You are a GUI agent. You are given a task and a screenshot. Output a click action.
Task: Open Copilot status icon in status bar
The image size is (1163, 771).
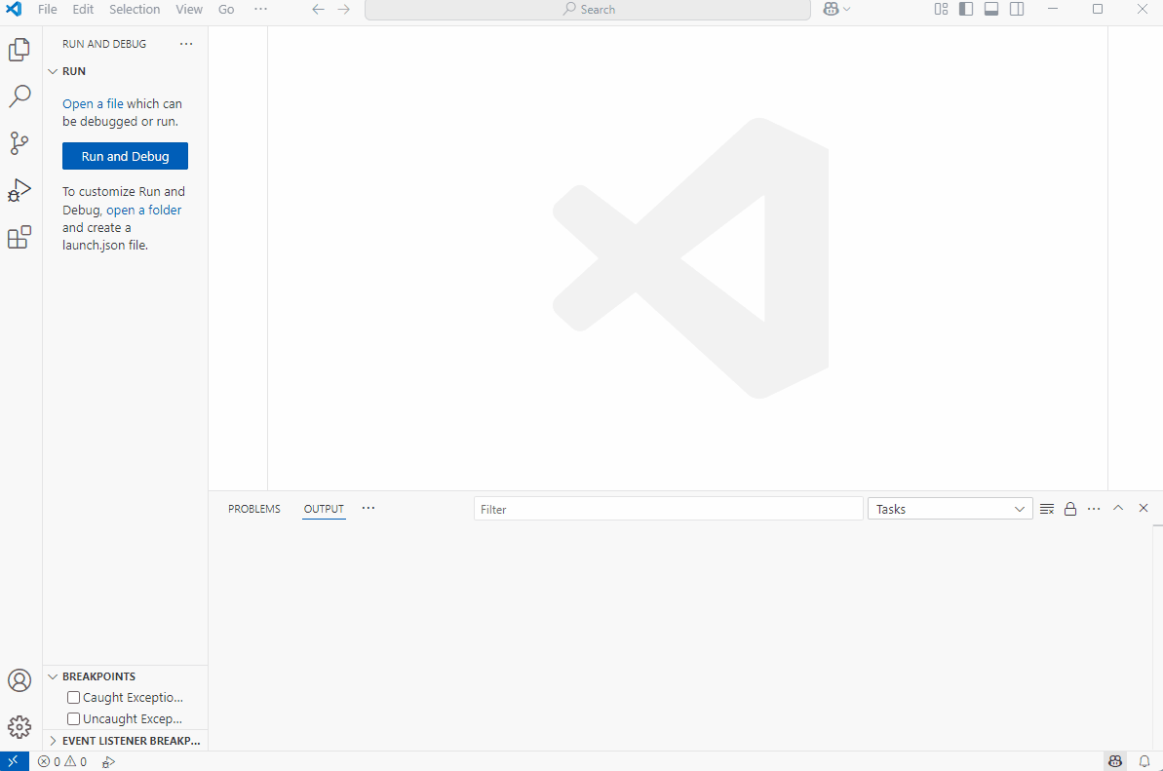(1115, 761)
